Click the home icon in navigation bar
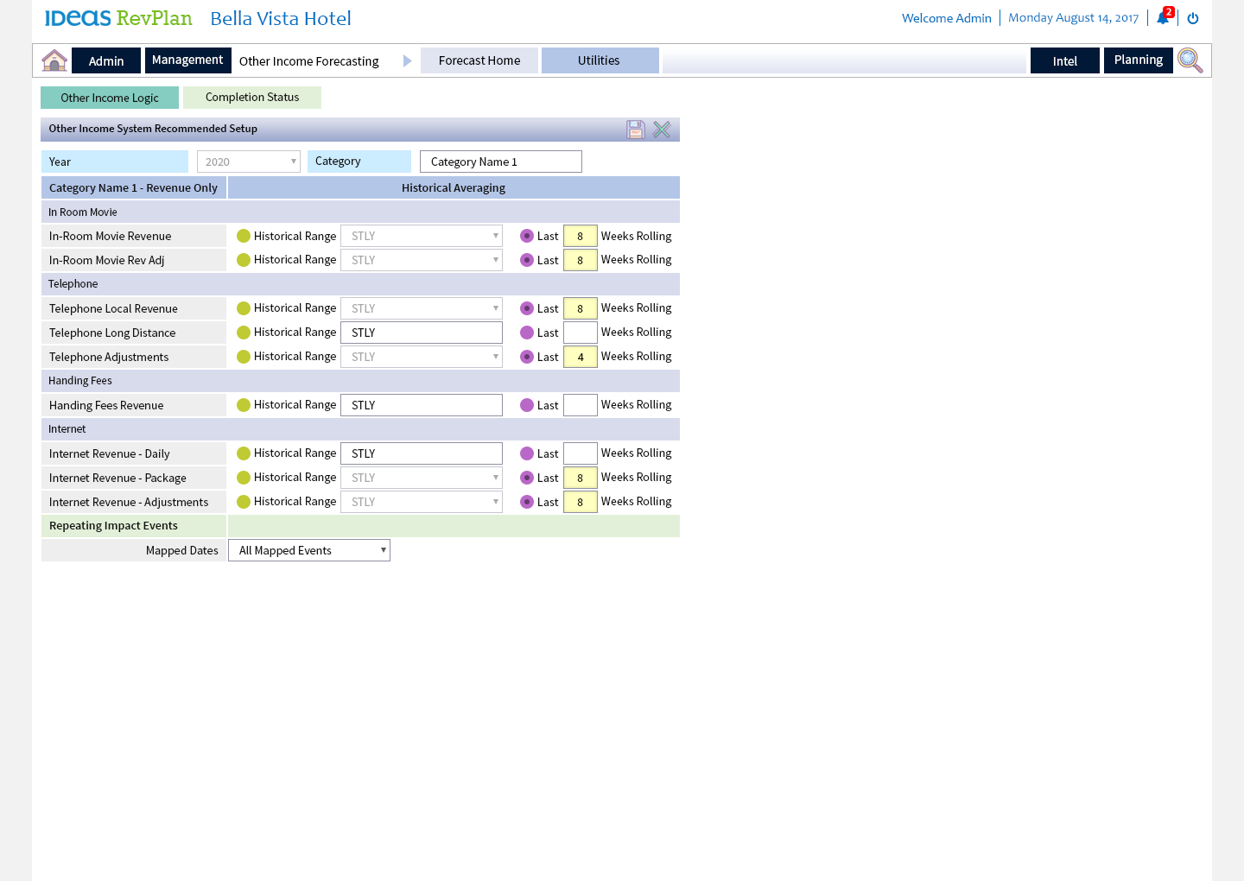This screenshot has height=881, width=1244. point(54,60)
